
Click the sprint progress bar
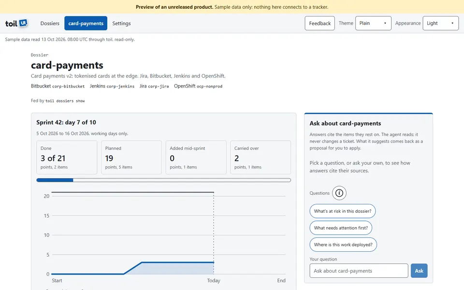(x=164, y=180)
